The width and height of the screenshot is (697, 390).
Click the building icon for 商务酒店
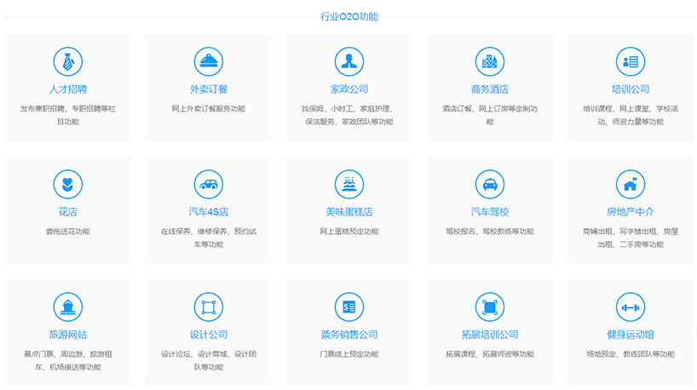coord(489,61)
